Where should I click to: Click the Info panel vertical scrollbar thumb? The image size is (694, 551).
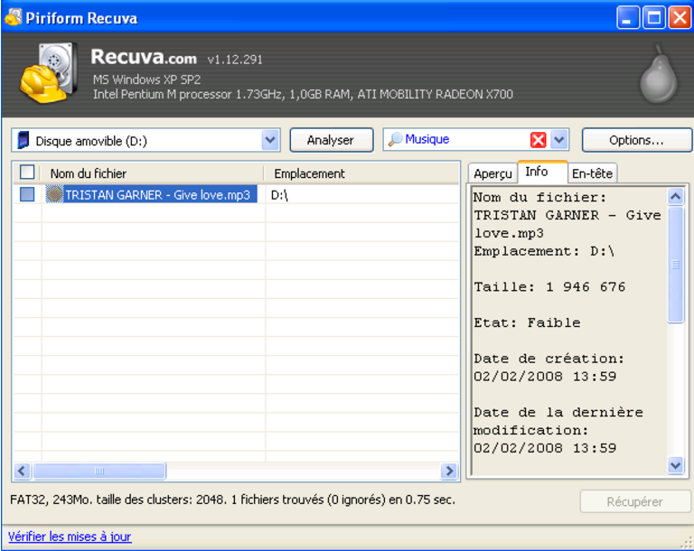pos(675,265)
